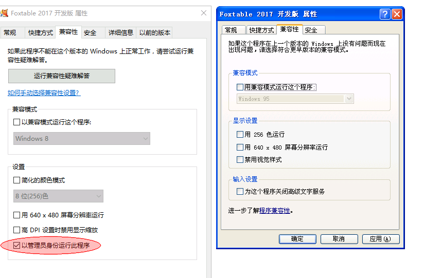The image size is (442, 278).
Task: Switch to 安全 tab in left window
Action: pos(93,33)
